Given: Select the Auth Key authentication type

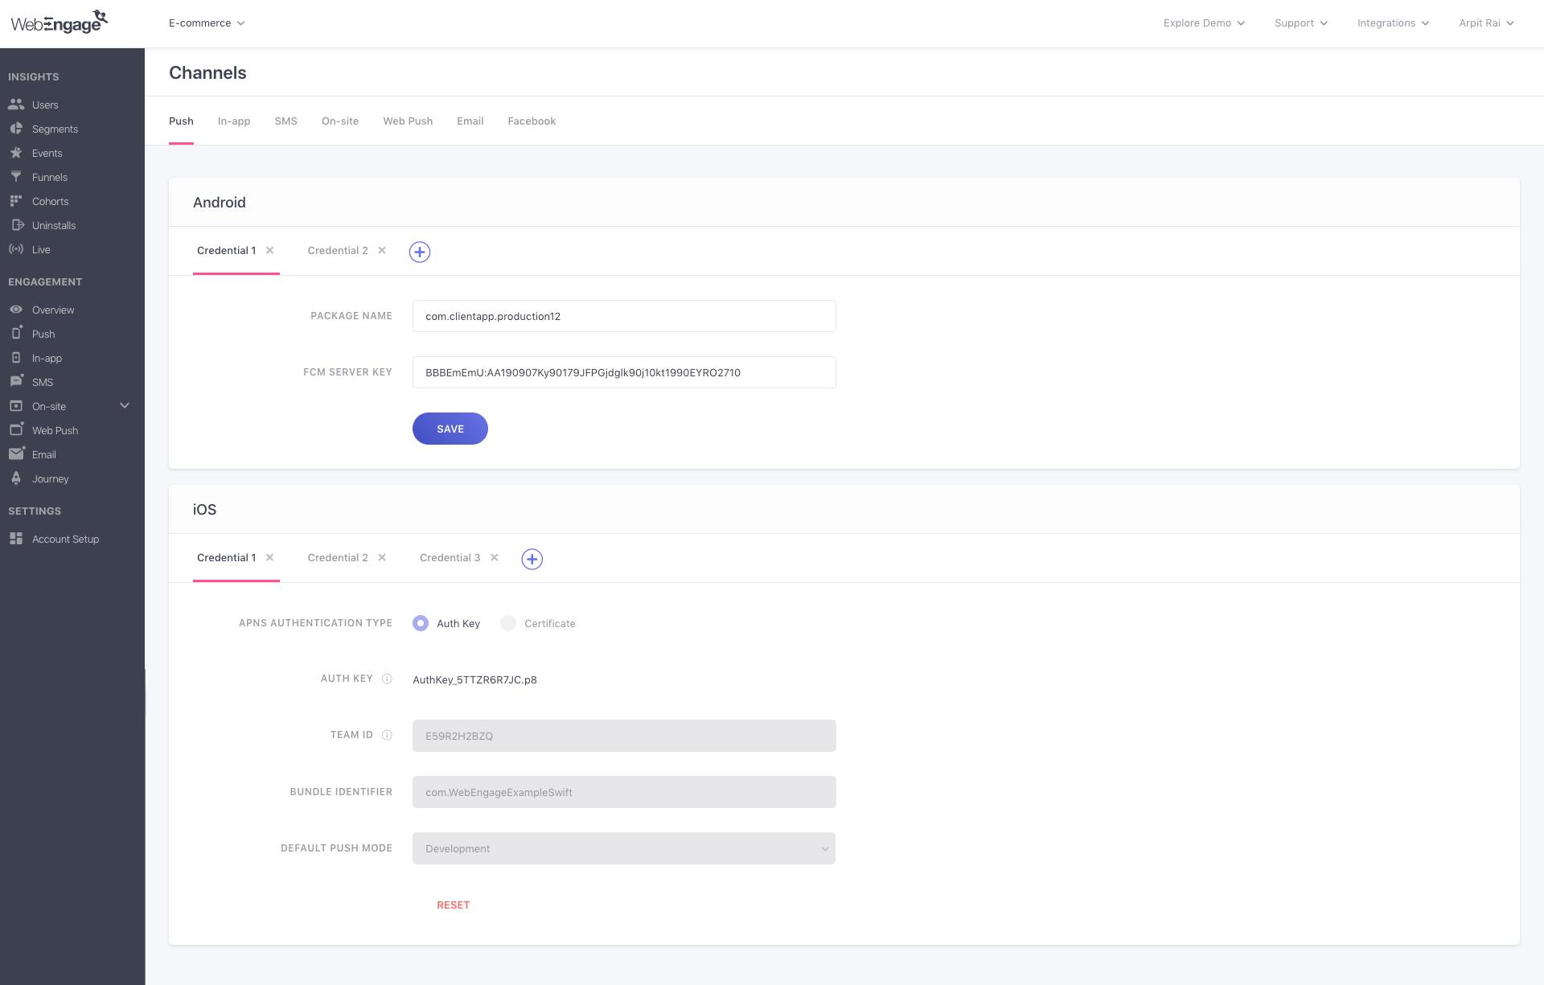Looking at the screenshot, I should (421, 623).
